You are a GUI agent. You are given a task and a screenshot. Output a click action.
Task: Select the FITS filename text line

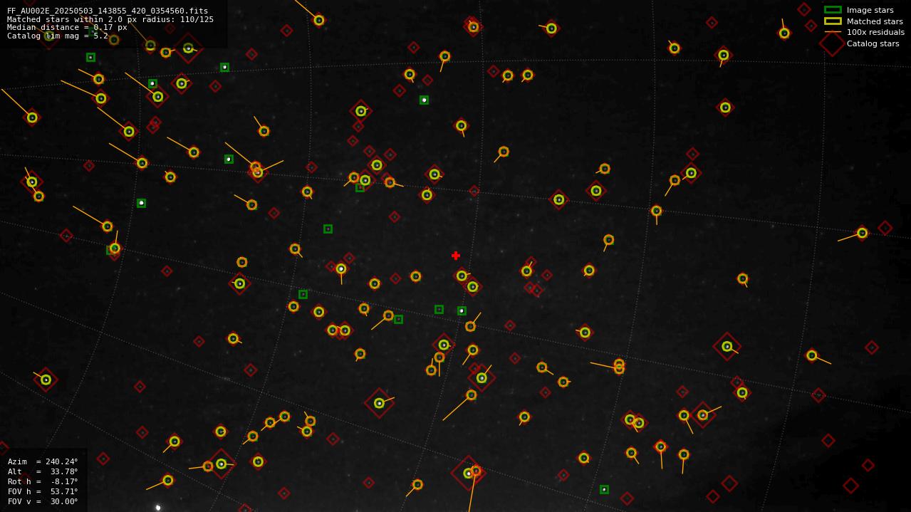tap(108, 11)
